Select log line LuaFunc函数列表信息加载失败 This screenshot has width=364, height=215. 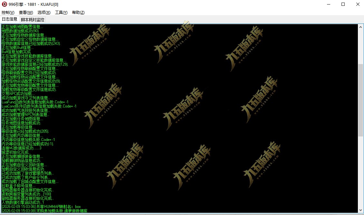coord(35,102)
